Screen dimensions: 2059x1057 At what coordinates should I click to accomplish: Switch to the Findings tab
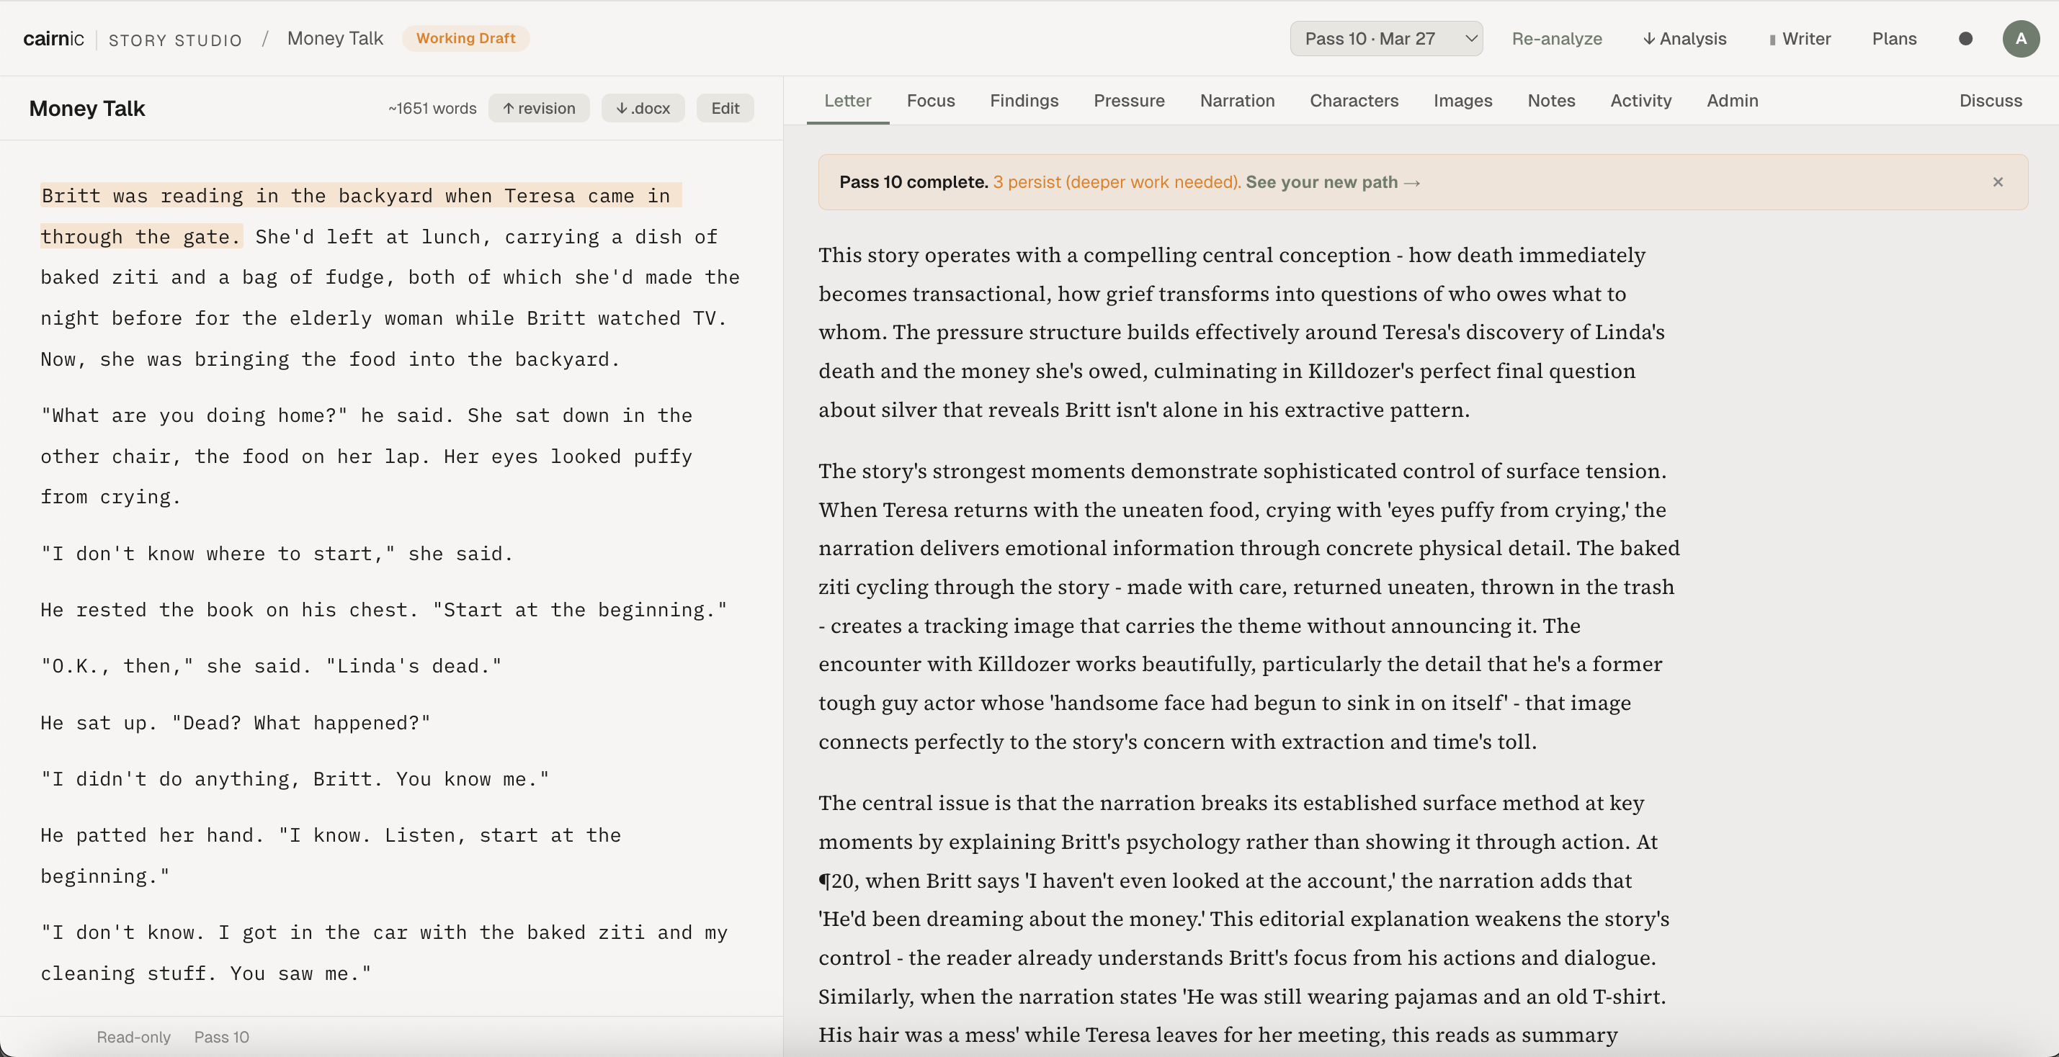coord(1024,101)
